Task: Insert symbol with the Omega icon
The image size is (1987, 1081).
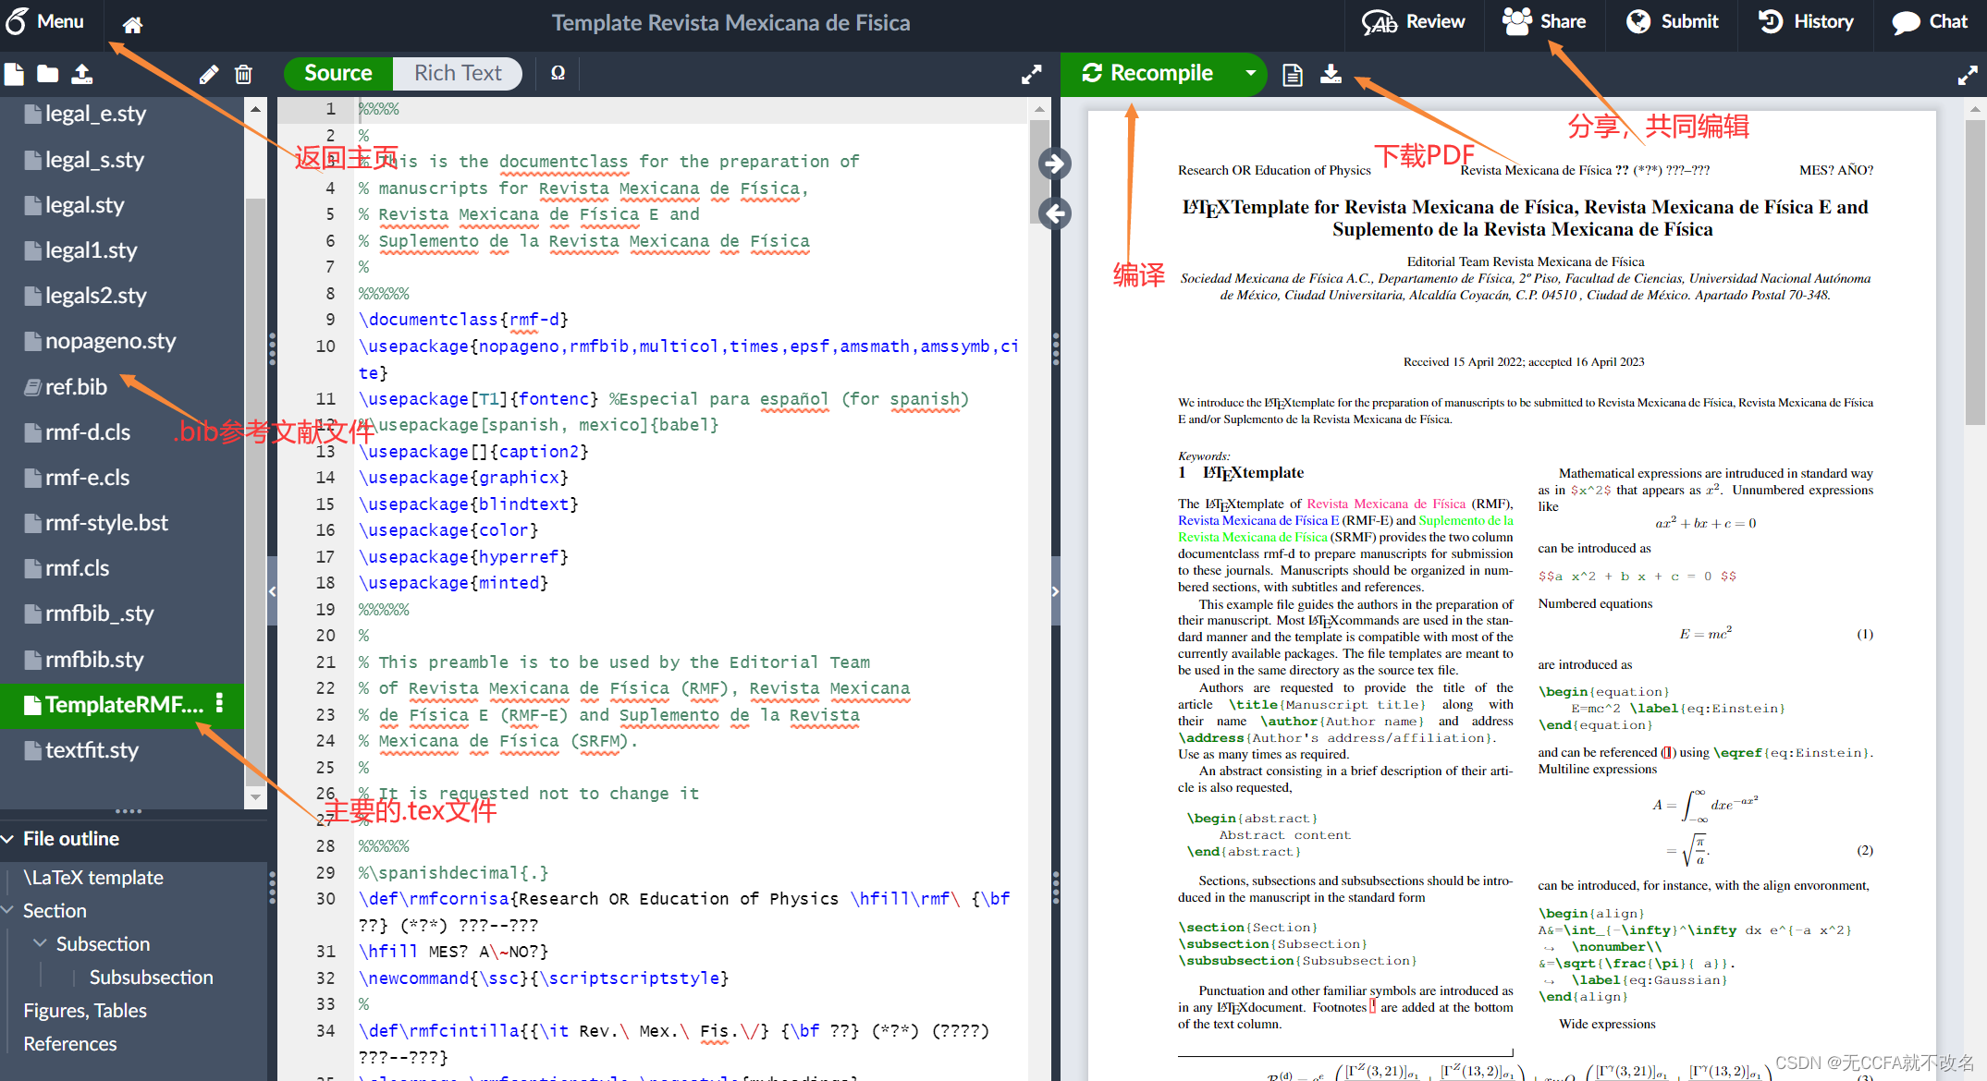Action: (558, 73)
